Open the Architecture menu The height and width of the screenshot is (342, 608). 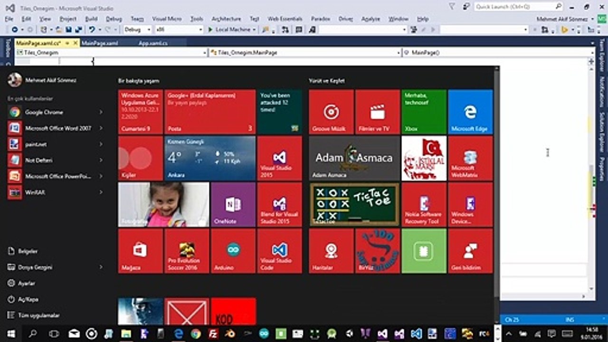[x=226, y=19]
